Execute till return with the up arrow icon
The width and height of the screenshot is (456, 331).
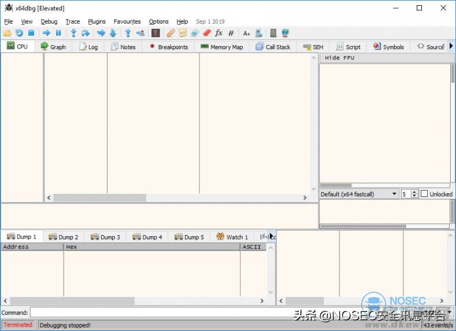pos(128,33)
